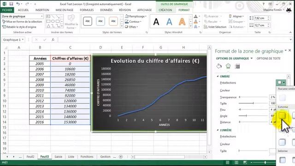Pick the triangle shape in Insérer des formes
This screenshot has height=166, width=295.
pos(48,26)
